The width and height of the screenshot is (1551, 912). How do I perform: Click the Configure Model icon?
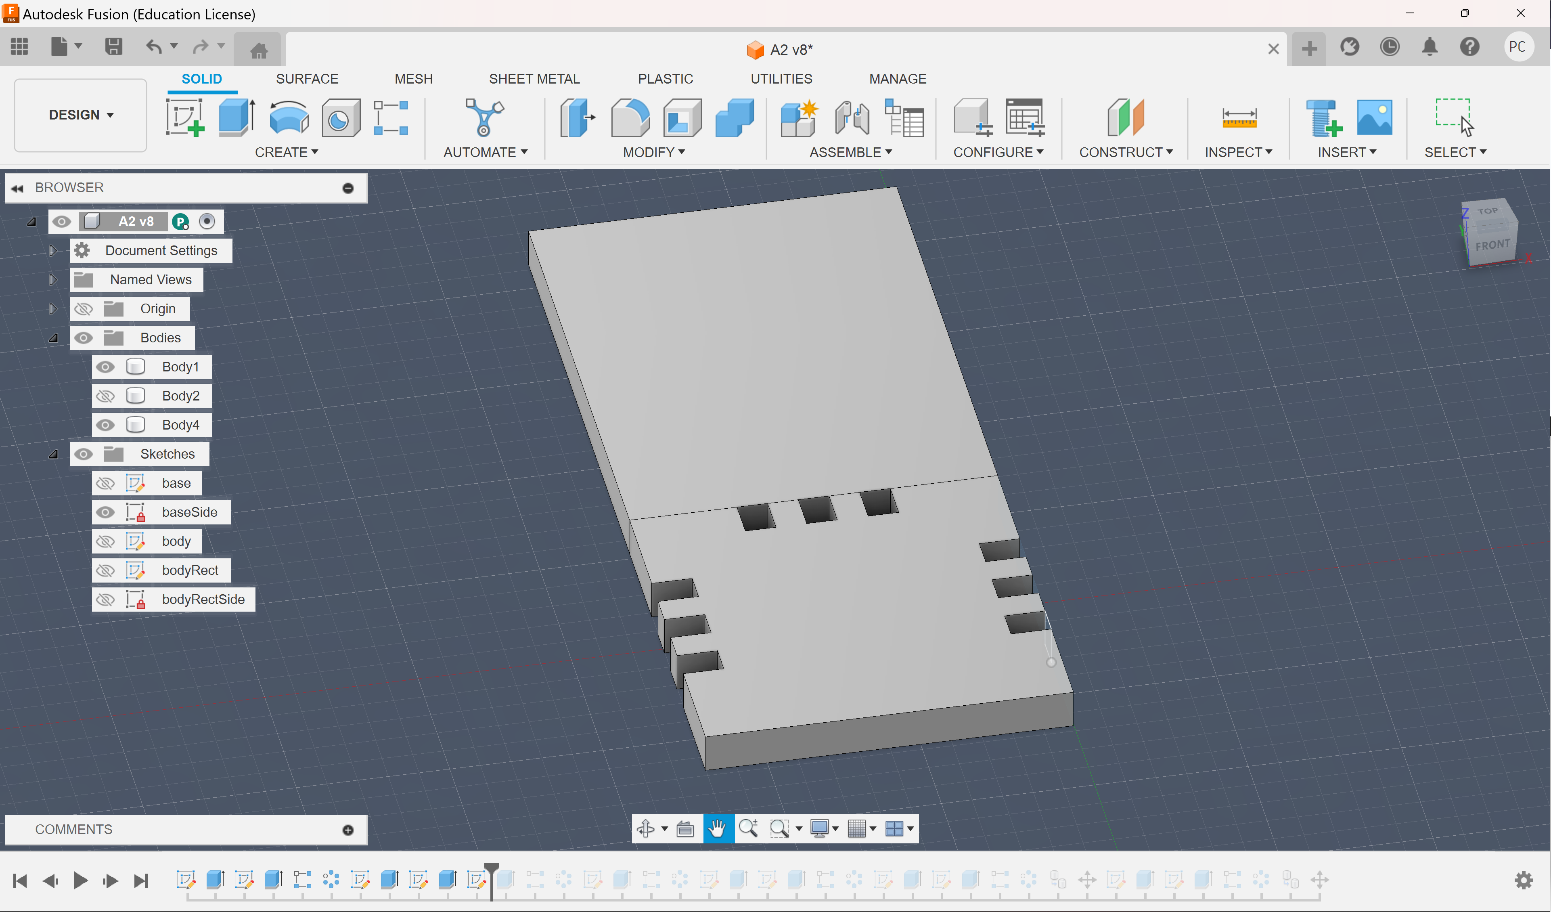point(973,117)
